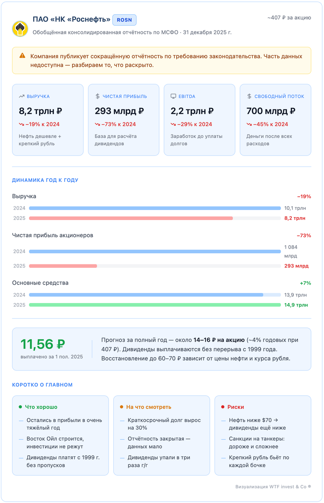The height and width of the screenshot is (503, 324).
Task: Click the ~407 ₽ за акцию price text
Action: click(289, 18)
